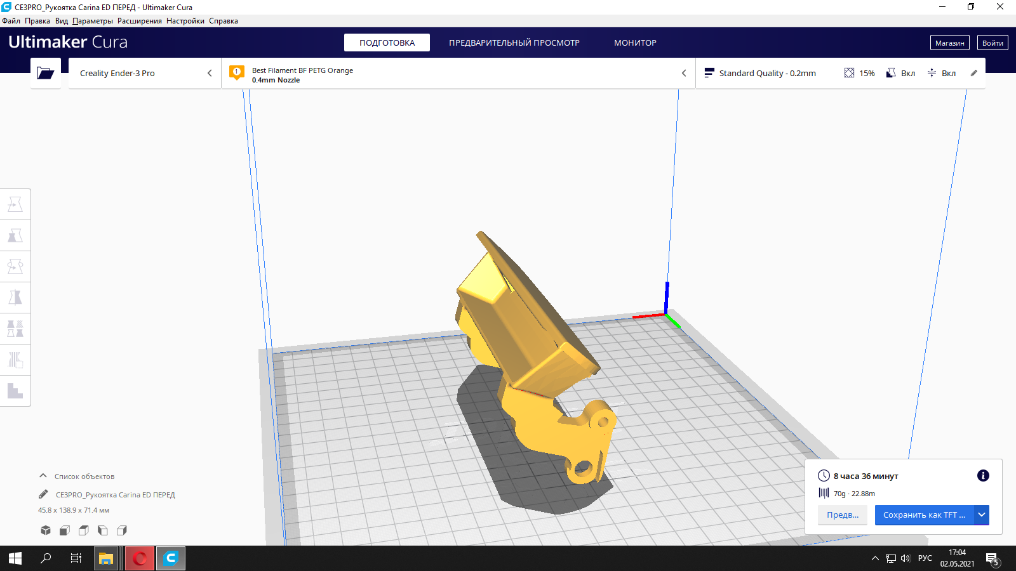Click the build plate adhesion icon
This screenshot has height=571, width=1016.
coord(932,73)
